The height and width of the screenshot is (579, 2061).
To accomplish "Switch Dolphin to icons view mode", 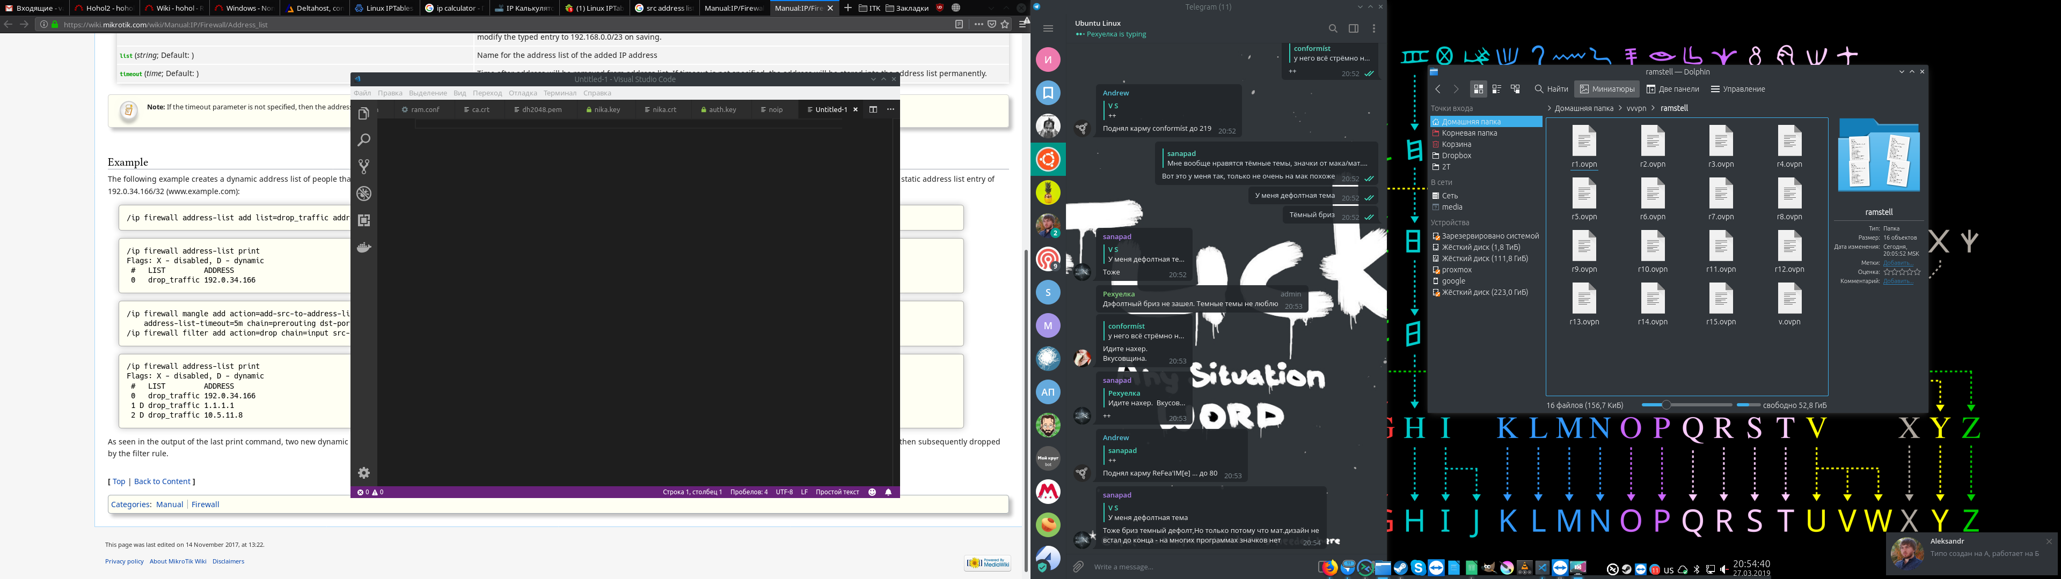I will point(1478,89).
